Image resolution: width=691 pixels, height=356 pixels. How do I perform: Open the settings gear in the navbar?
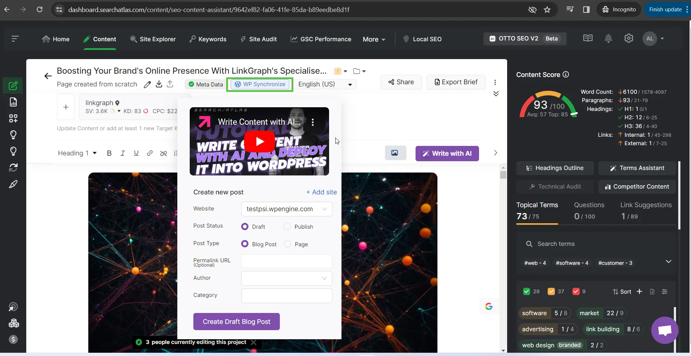tap(629, 38)
